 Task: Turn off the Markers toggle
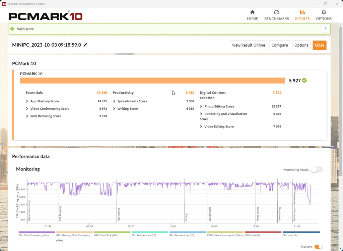[x=318, y=247]
